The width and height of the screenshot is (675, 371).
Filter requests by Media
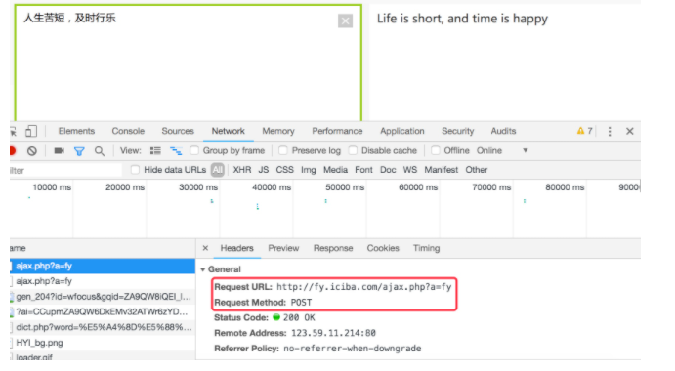tap(335, 170)
